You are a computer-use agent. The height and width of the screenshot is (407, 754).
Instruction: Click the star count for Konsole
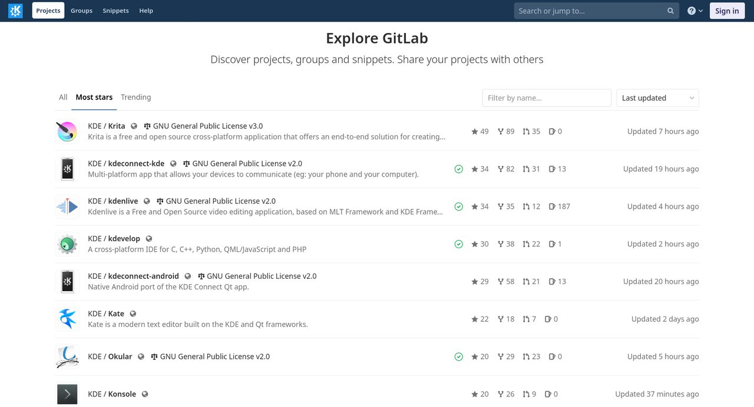(x=480, y=394)
